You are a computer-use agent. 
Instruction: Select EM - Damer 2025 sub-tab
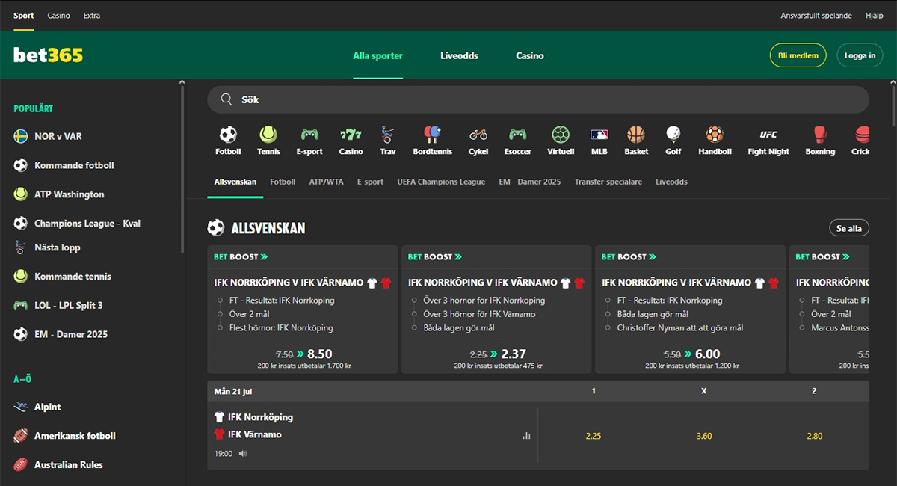point(529,182)
